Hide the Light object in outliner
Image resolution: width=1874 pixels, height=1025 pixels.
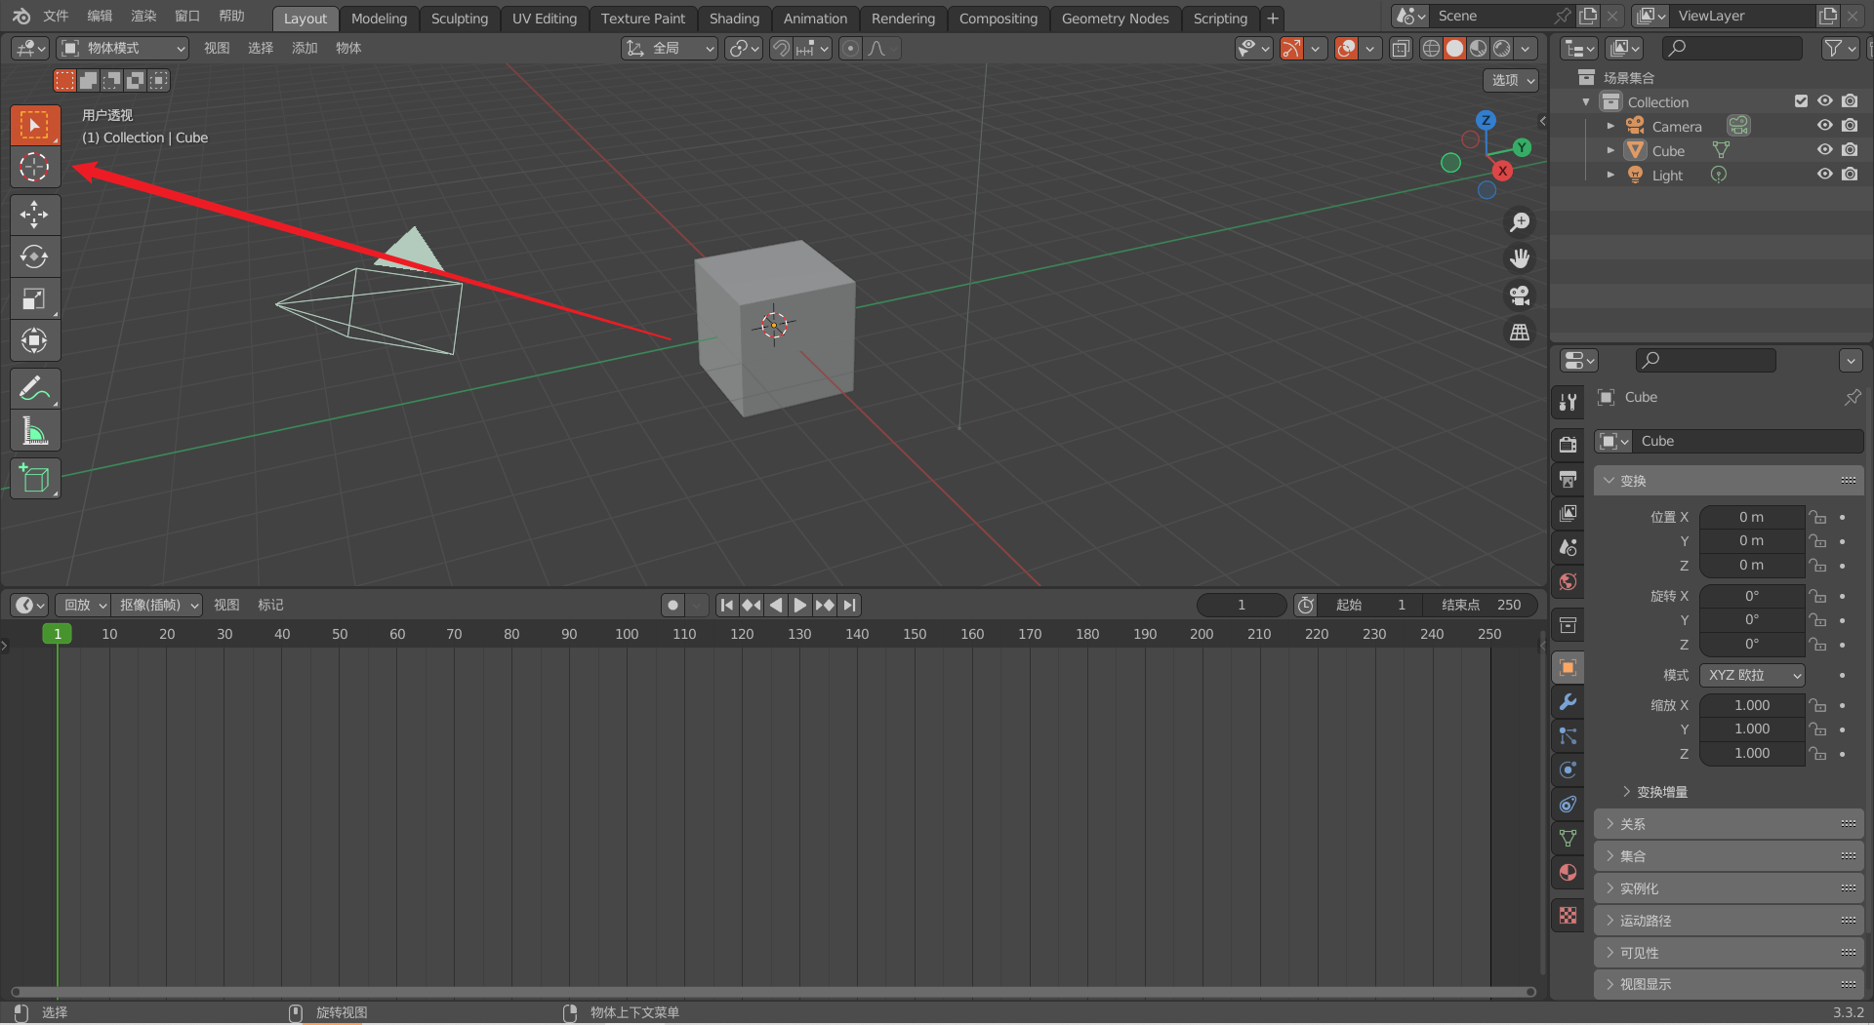[x=1824, y=175]
